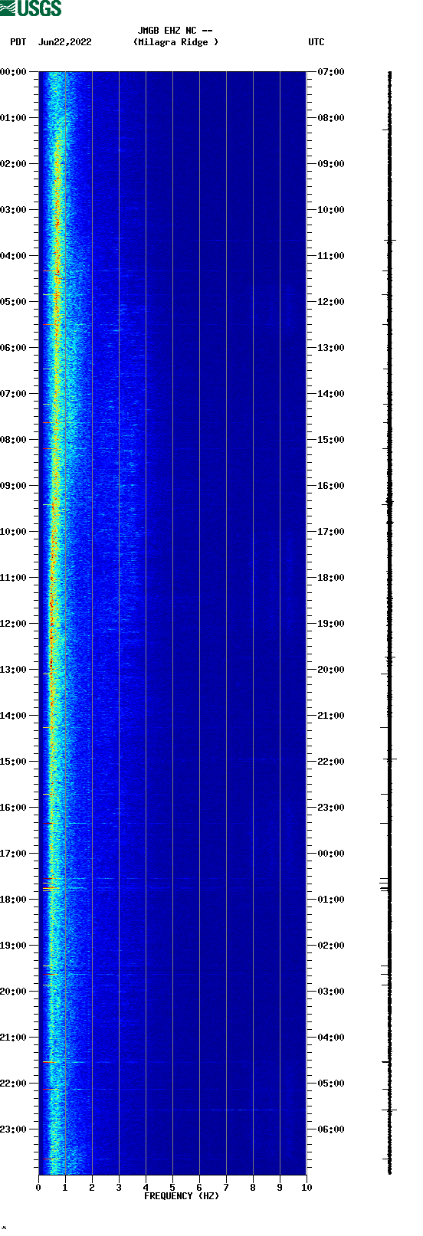Click the 03:00 PDT time label
The image size is (423, 1236).
pos(14,210)
